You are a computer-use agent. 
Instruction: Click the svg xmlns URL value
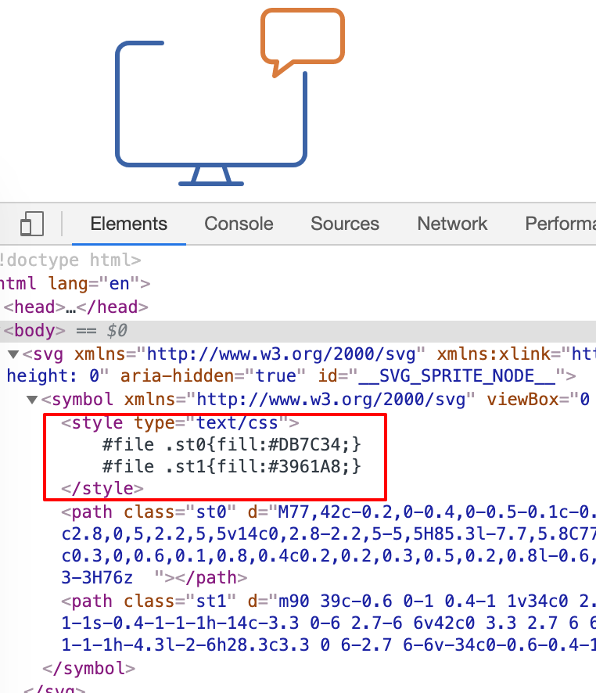(x=281, y=354)
